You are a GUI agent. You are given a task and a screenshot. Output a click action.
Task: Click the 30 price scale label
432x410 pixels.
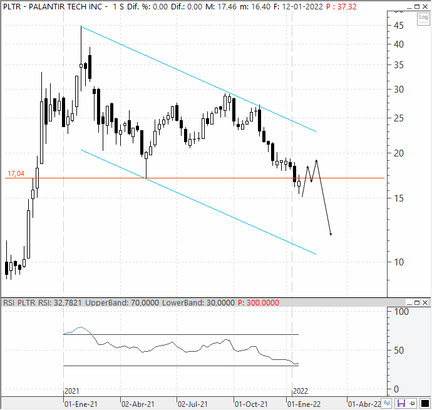[x=398, y=90]
